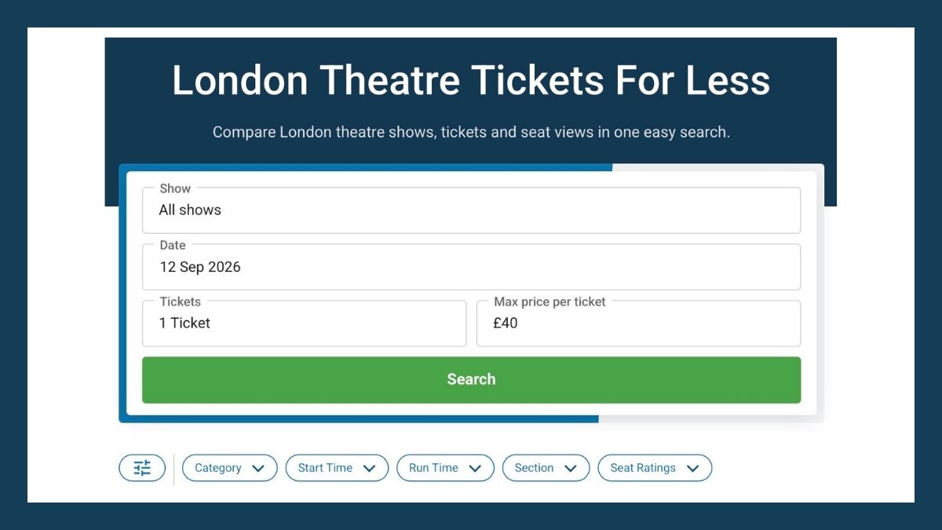This screenshot has height=530, width=942.
Task: Open the Tickets selector showing 1 Ticket
Action: click(x=304, y=323)
